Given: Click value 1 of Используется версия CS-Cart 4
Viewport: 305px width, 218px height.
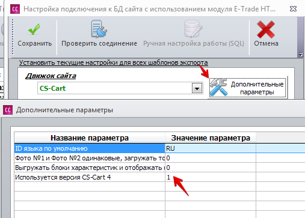Looking at the screenshot, I should [x=211, y=177].
